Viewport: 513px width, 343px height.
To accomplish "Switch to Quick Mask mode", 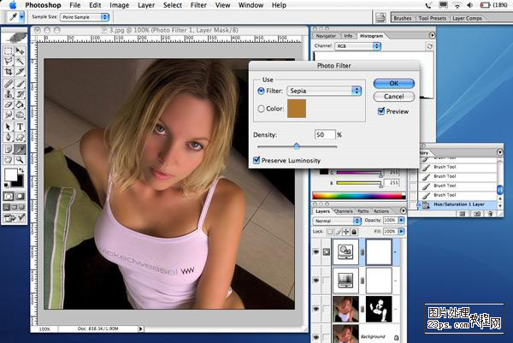I will 20,197.
